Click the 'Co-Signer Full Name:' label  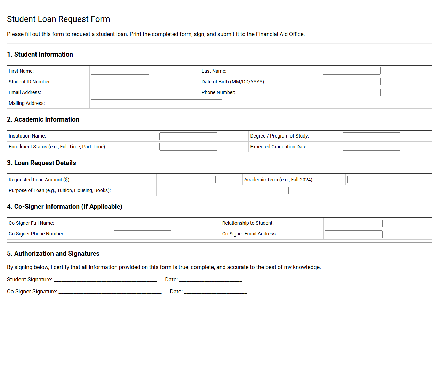(31, 223)
